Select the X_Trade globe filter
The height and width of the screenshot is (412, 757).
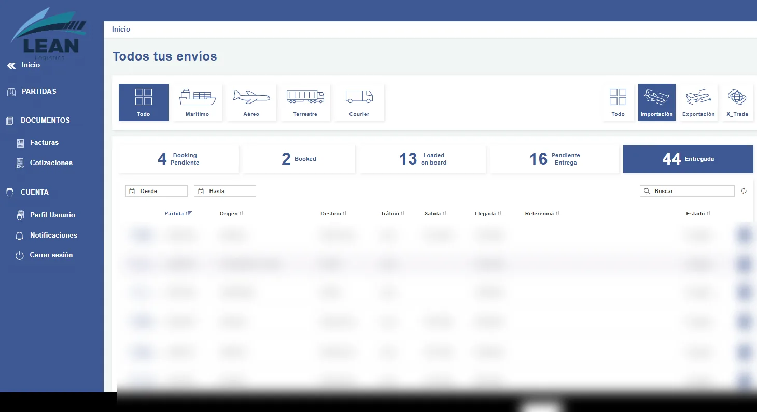pyautogui.click(x=737, y=102)
